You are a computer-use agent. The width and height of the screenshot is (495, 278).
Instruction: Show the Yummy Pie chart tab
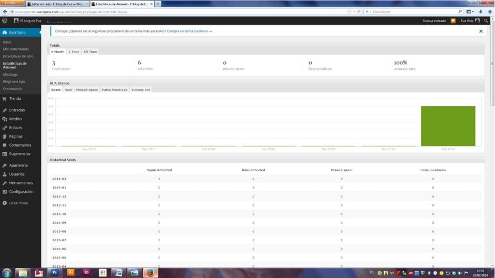click(x=141, y=90)
